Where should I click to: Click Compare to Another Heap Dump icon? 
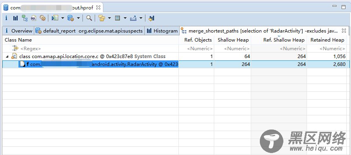[x=151, y=18]
